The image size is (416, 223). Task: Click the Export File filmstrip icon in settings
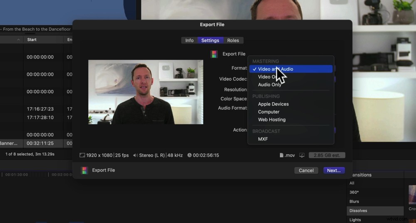(x=214, y=54)
